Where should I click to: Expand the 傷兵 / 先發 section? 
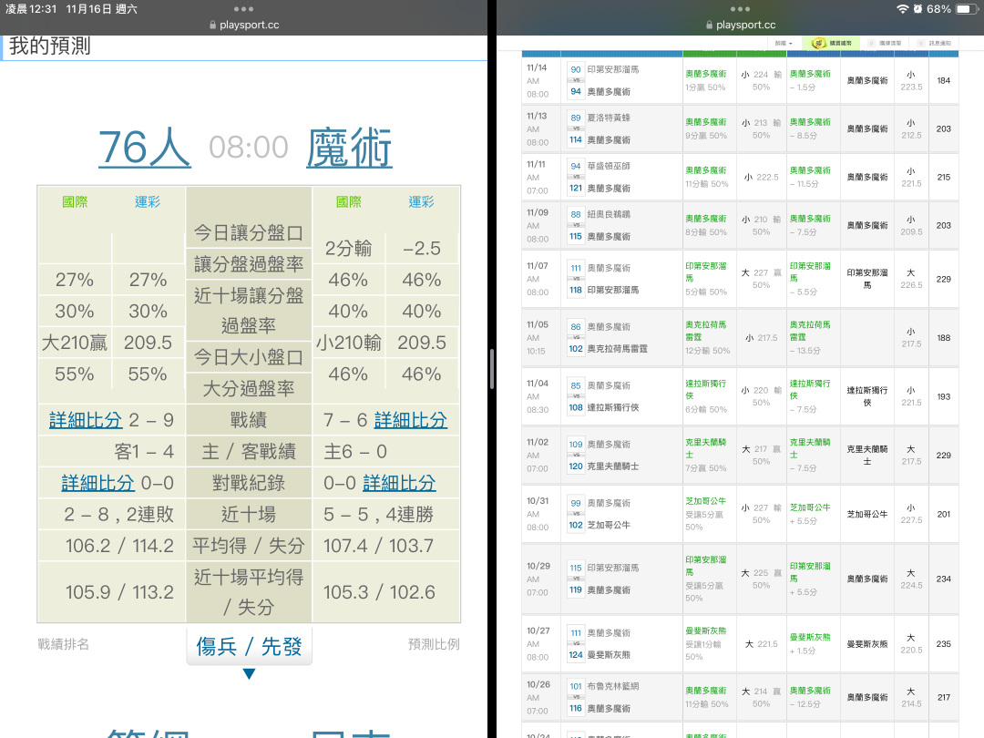pos(249,646)
